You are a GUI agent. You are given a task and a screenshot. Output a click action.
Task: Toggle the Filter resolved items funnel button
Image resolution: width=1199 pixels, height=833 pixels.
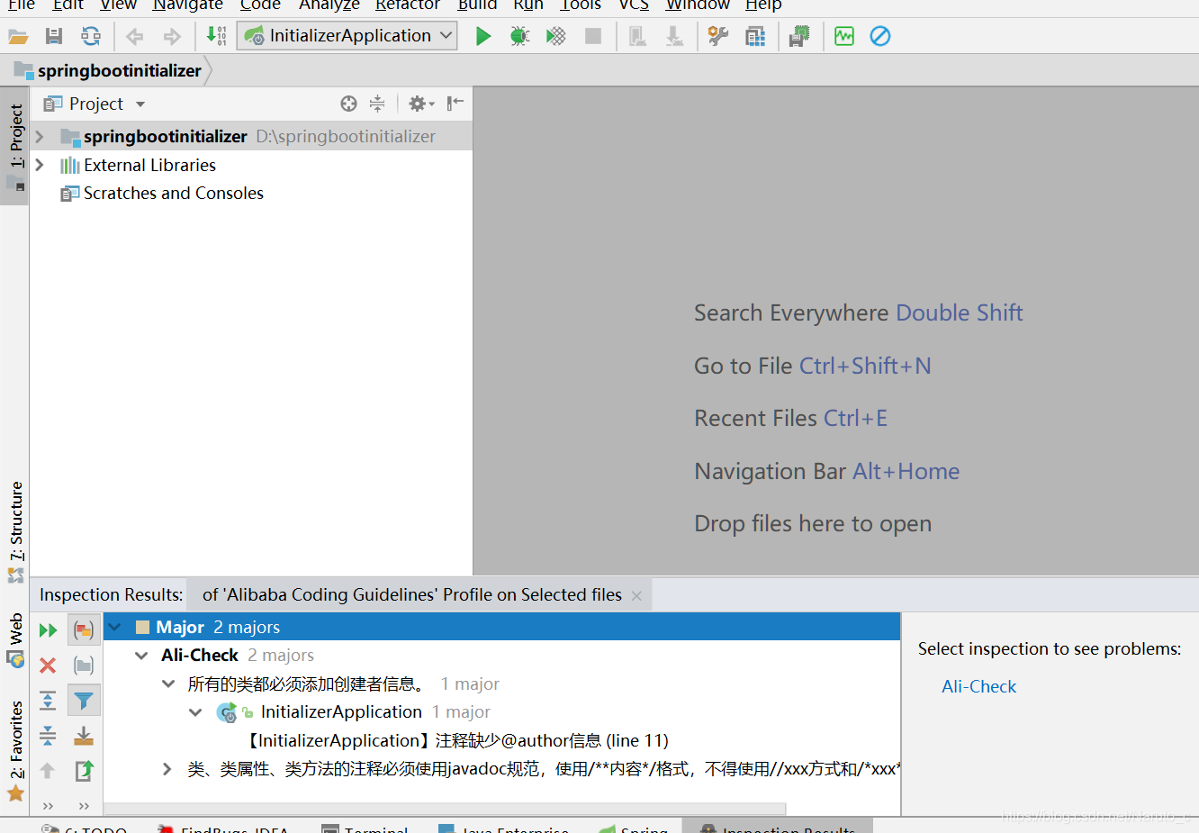(84, 701)
